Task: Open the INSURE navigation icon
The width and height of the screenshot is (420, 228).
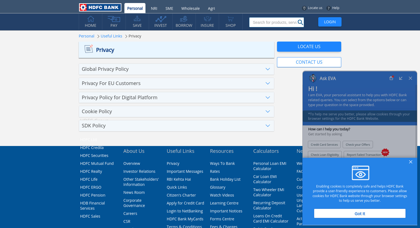Action: point(207,19)
